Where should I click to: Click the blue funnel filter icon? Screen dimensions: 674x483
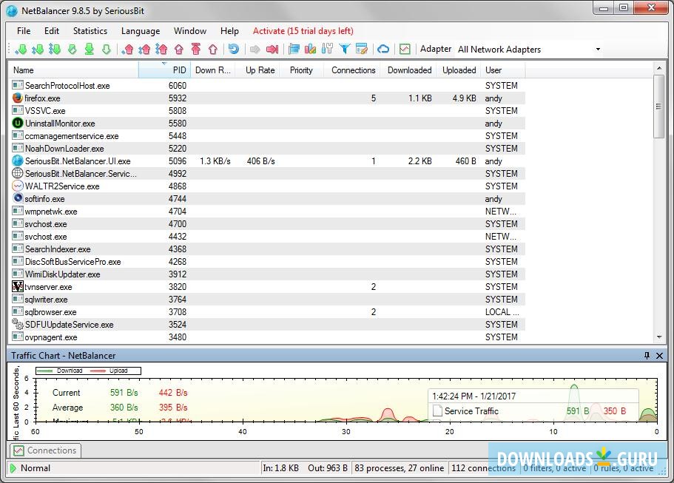345,49
